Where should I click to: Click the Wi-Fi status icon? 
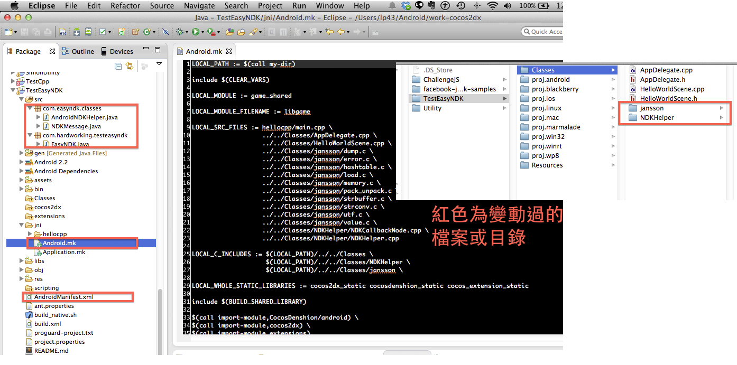[493, 6]
